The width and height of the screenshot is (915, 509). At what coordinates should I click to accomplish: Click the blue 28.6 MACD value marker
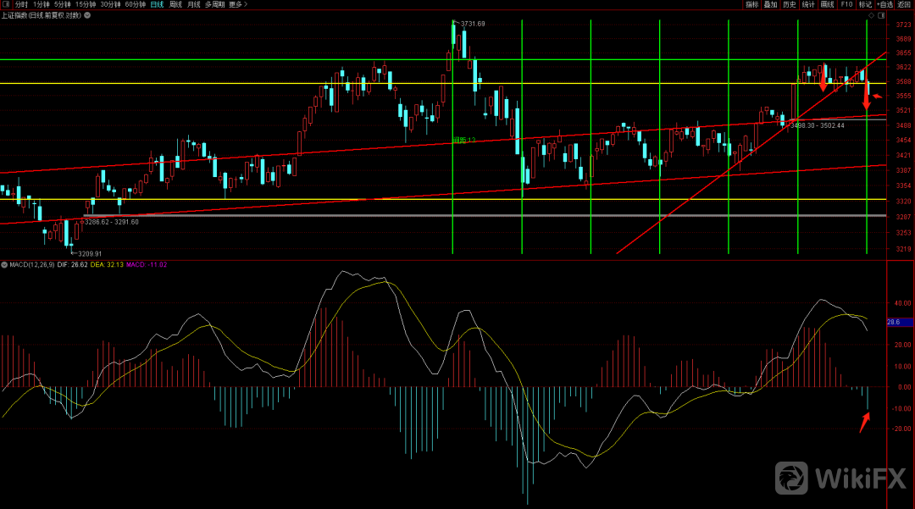tap(898, 322)
